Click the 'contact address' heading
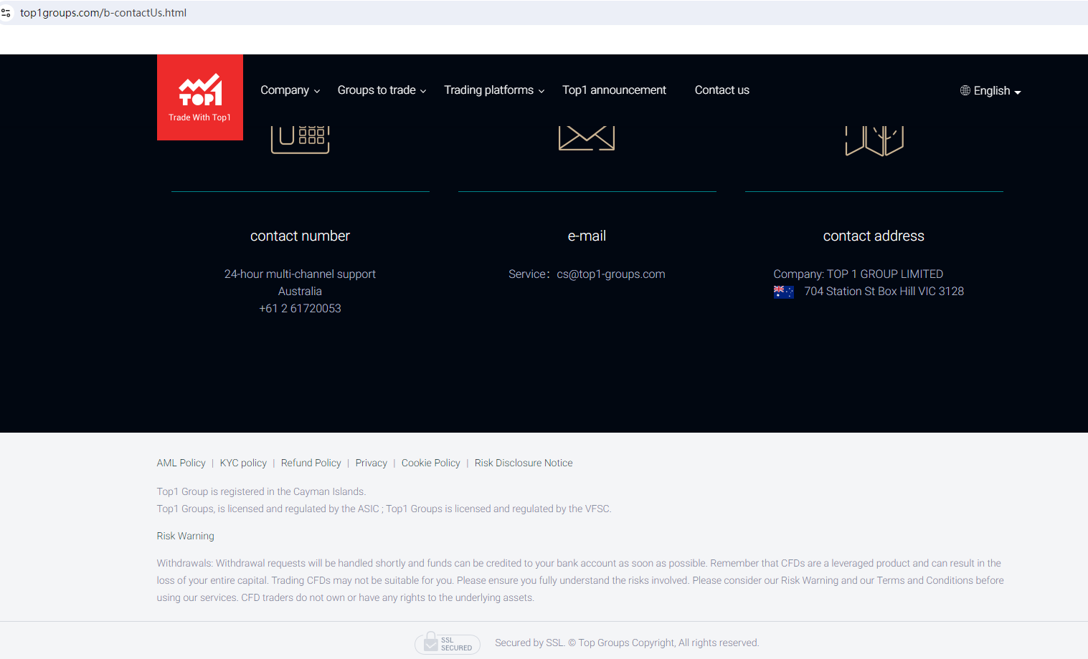 coord(874,236)
